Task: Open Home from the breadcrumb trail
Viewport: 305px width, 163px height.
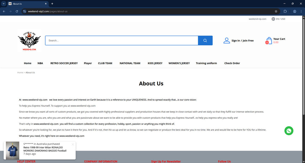Action: (20, 72)
